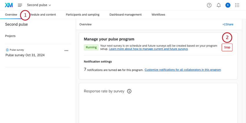Open the app switcher grid icon
The height and width of the screenshot is (123, 246).
pyautogui.click(x=237, y=5)
